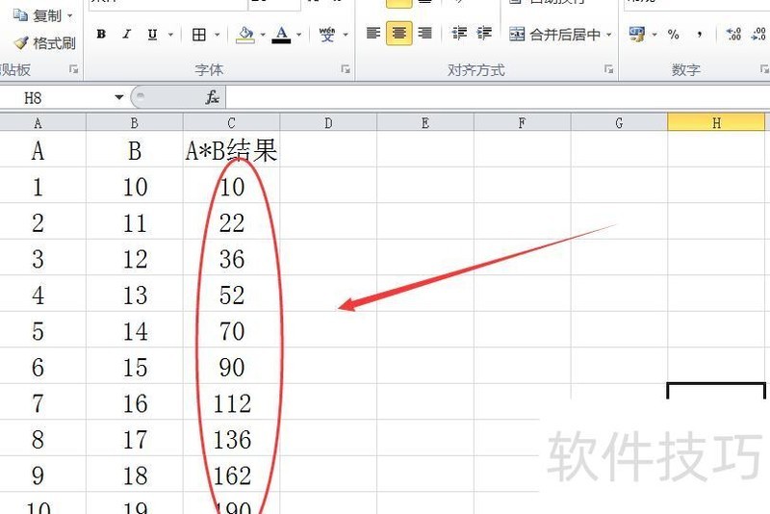The image size is (770, 514).
Task: Toggle italic formatting
Action: tap(126, 35)
